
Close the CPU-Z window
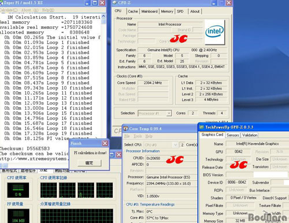229,3
